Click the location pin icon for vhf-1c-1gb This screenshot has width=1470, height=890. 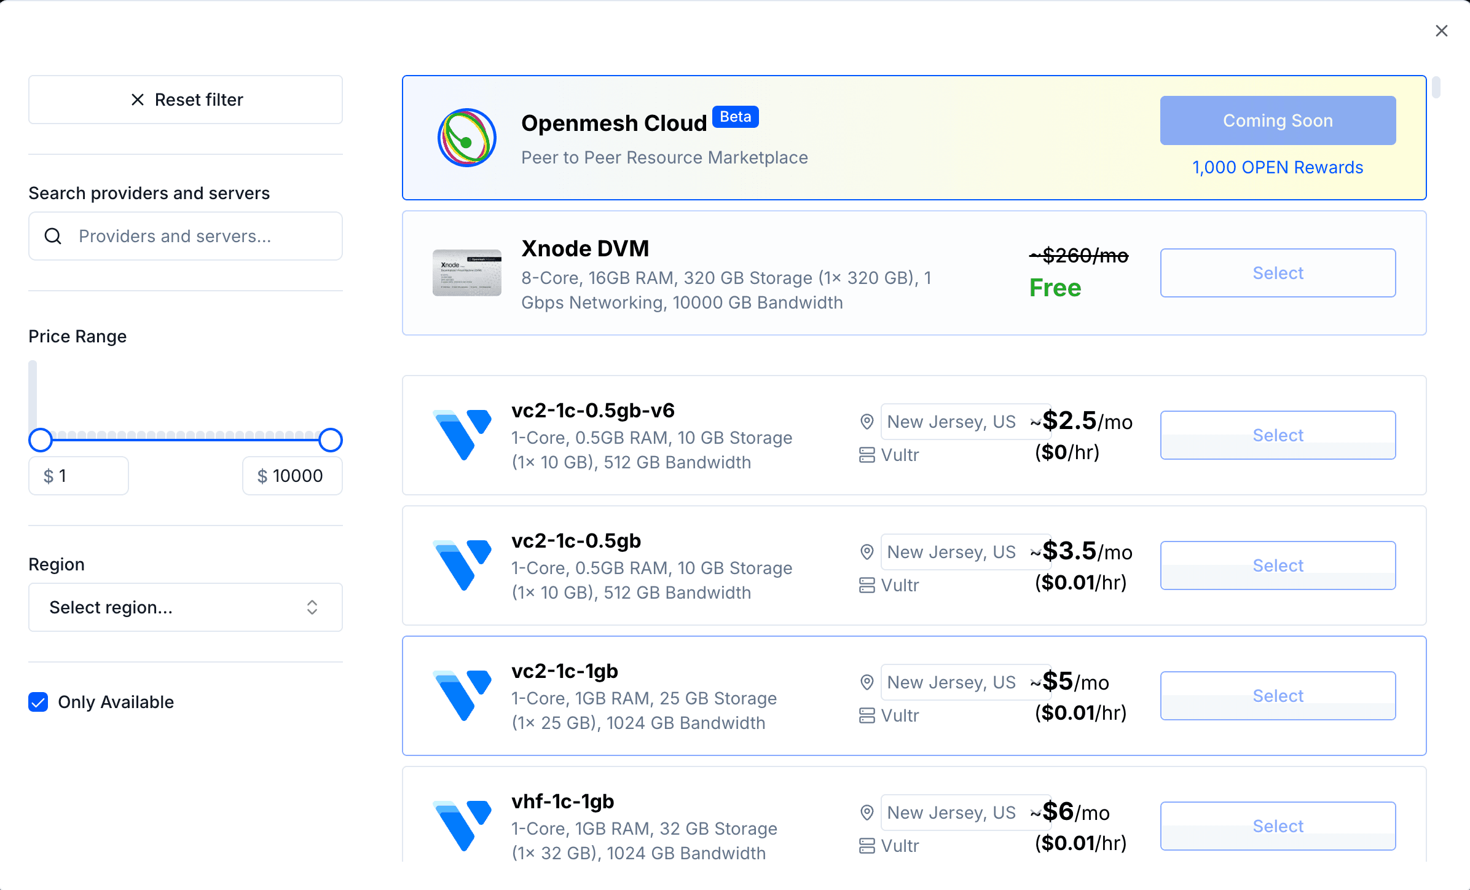[867, 813]
